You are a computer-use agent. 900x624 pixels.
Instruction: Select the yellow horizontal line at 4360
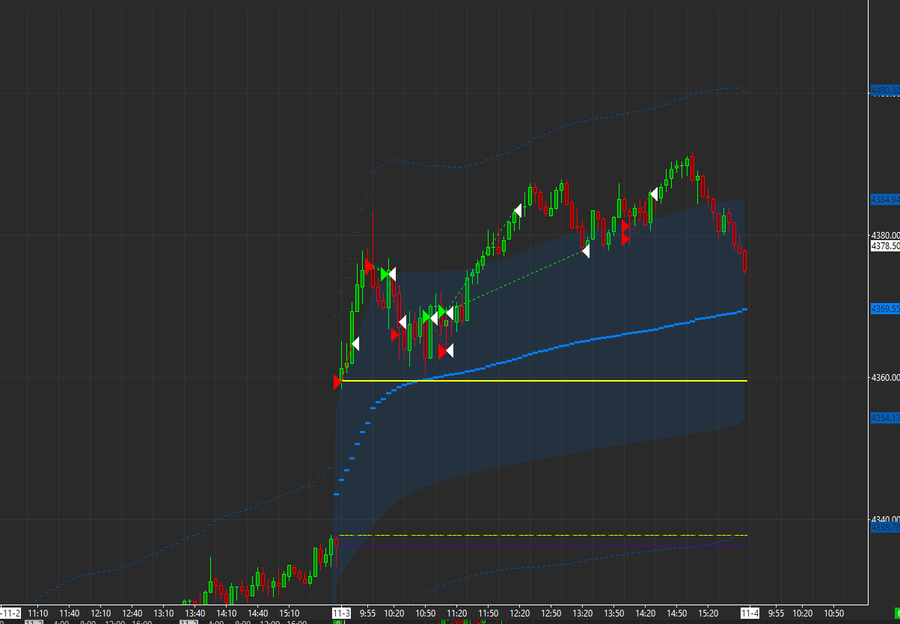coord(545,381)
